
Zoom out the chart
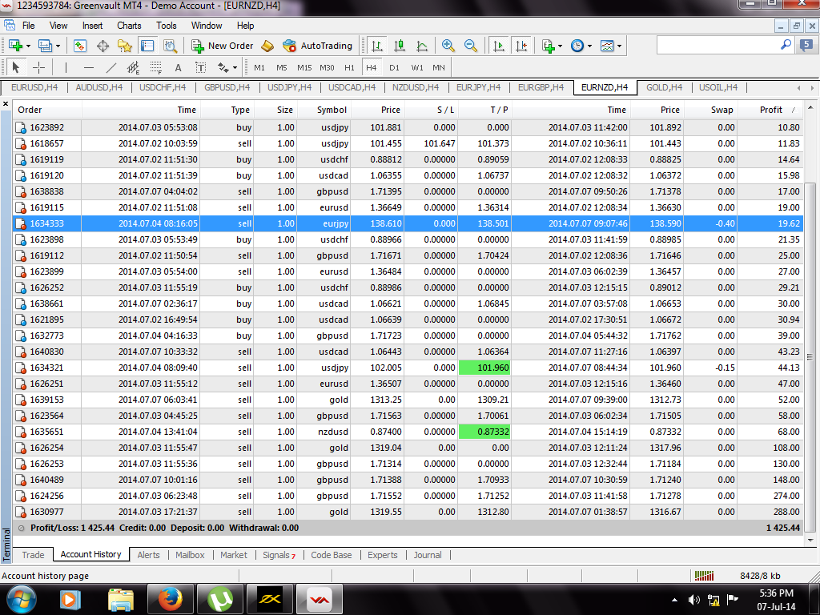click(x=471, y=46)
